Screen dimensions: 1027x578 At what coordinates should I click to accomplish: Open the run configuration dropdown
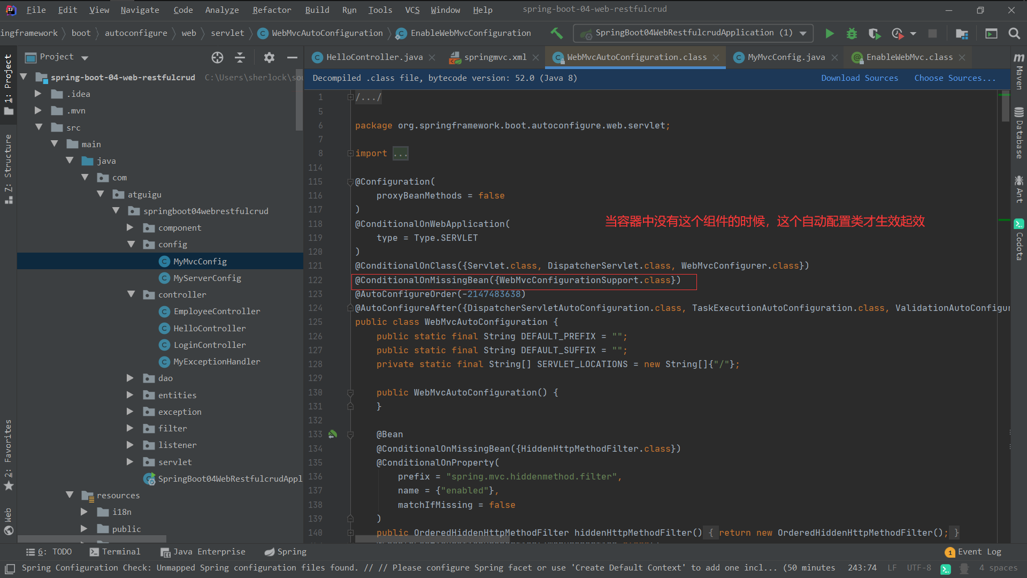point(693,33)
